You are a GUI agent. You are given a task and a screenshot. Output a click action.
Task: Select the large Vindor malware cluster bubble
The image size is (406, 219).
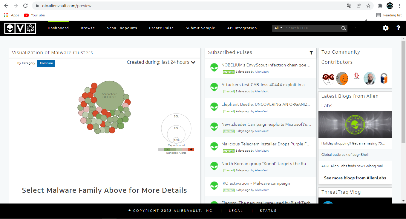pyautogui.click(x=109, y=96)
